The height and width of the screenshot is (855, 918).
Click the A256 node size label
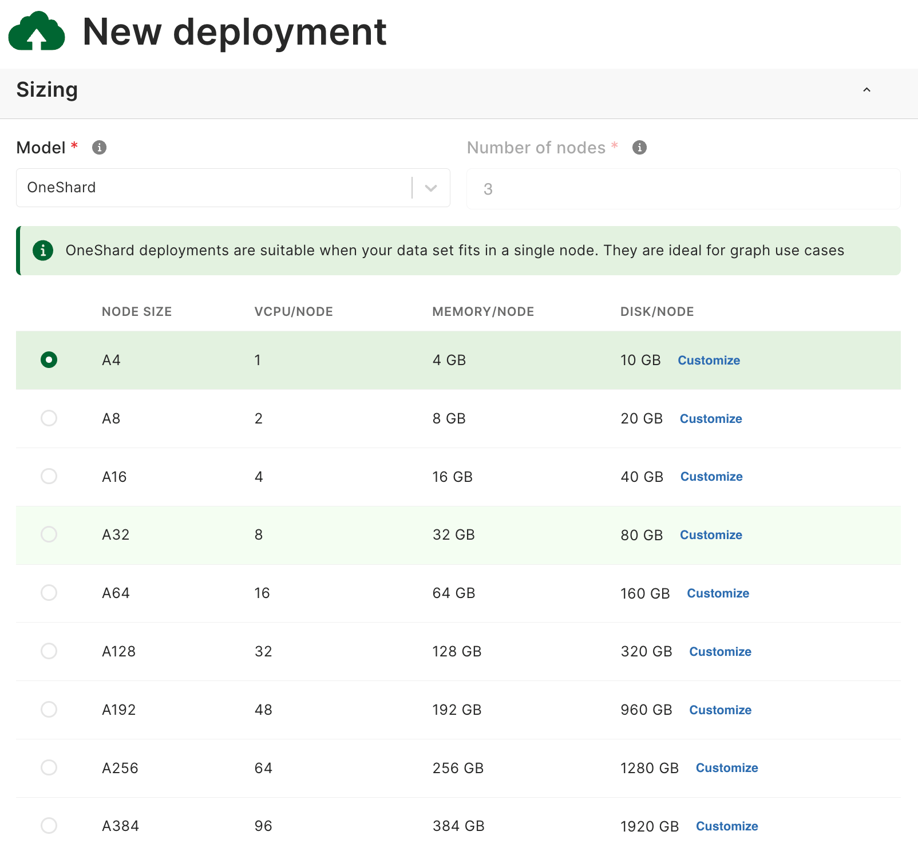tap(120, 768)
